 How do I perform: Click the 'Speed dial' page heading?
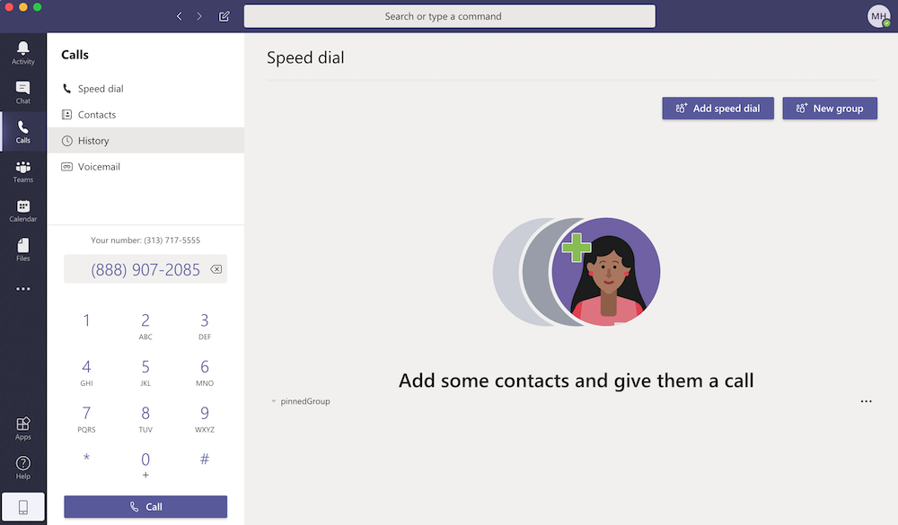[x=305, y=57]
